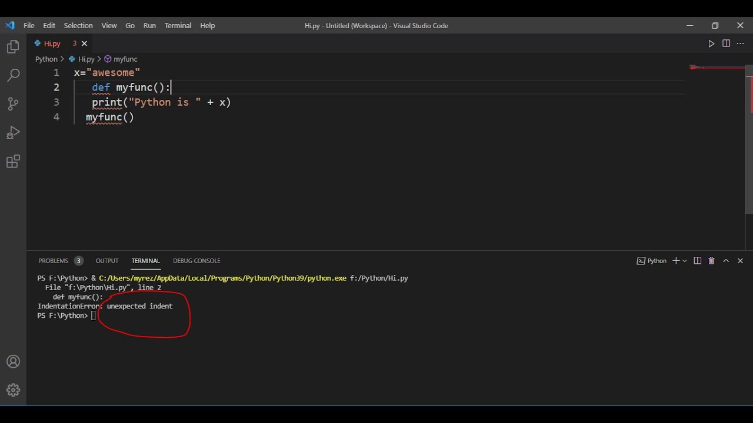Open the Run menu
The width and height of the screenshot is (753, 423).
(149, 25)
